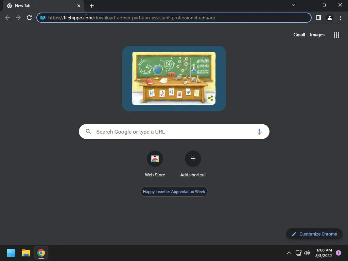Click the Add shortcut plus icon
348x261 pixels.
point(193,159)
